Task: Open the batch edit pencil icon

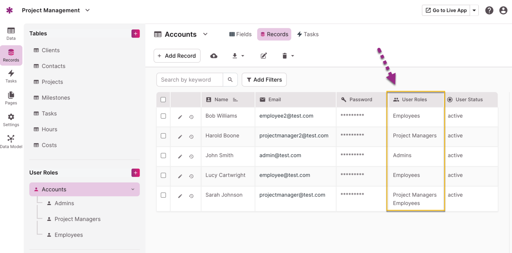Action: coord(264,56)
